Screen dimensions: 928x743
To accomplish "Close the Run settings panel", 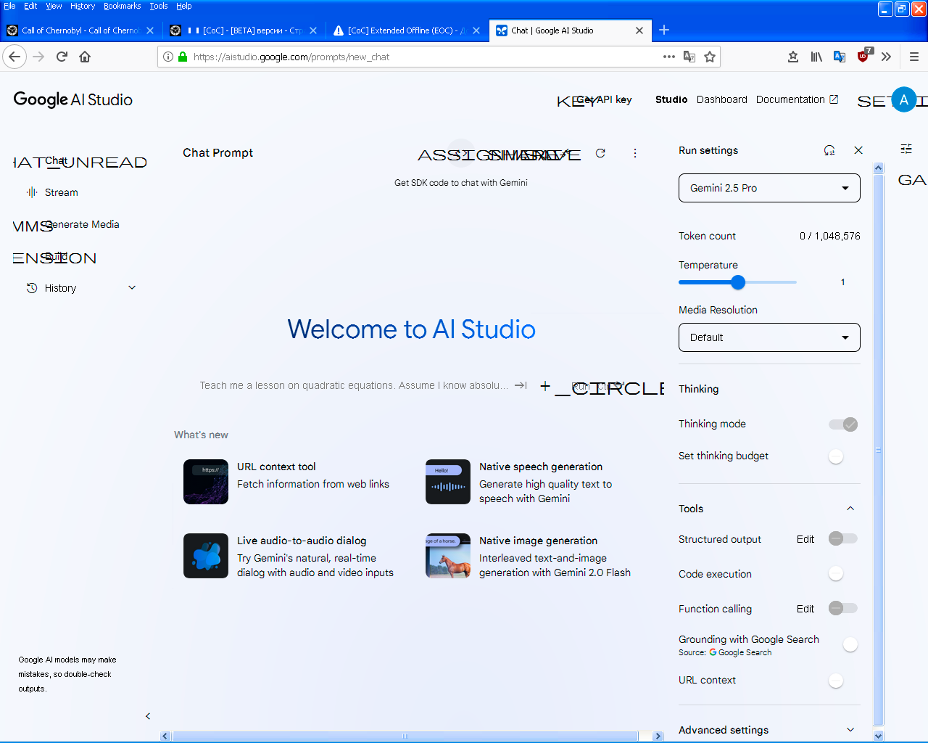I will pos(858,150).
